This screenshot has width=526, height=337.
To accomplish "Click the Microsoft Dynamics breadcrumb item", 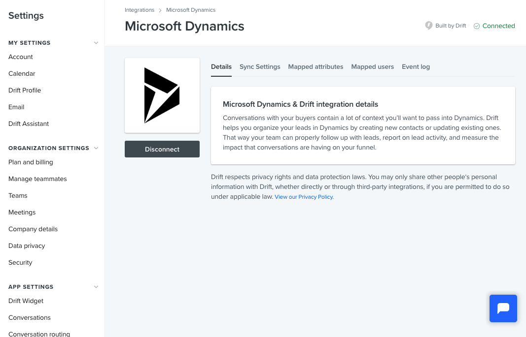I will click(191, 10).
